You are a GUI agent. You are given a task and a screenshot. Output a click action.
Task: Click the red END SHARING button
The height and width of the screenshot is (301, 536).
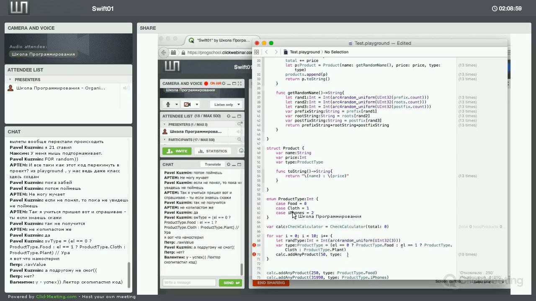click(x=271, y=283)
